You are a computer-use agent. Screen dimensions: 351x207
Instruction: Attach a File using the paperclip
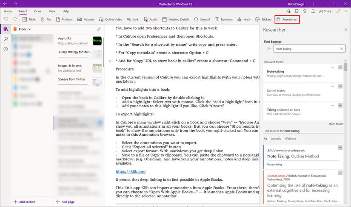(46, 20)
